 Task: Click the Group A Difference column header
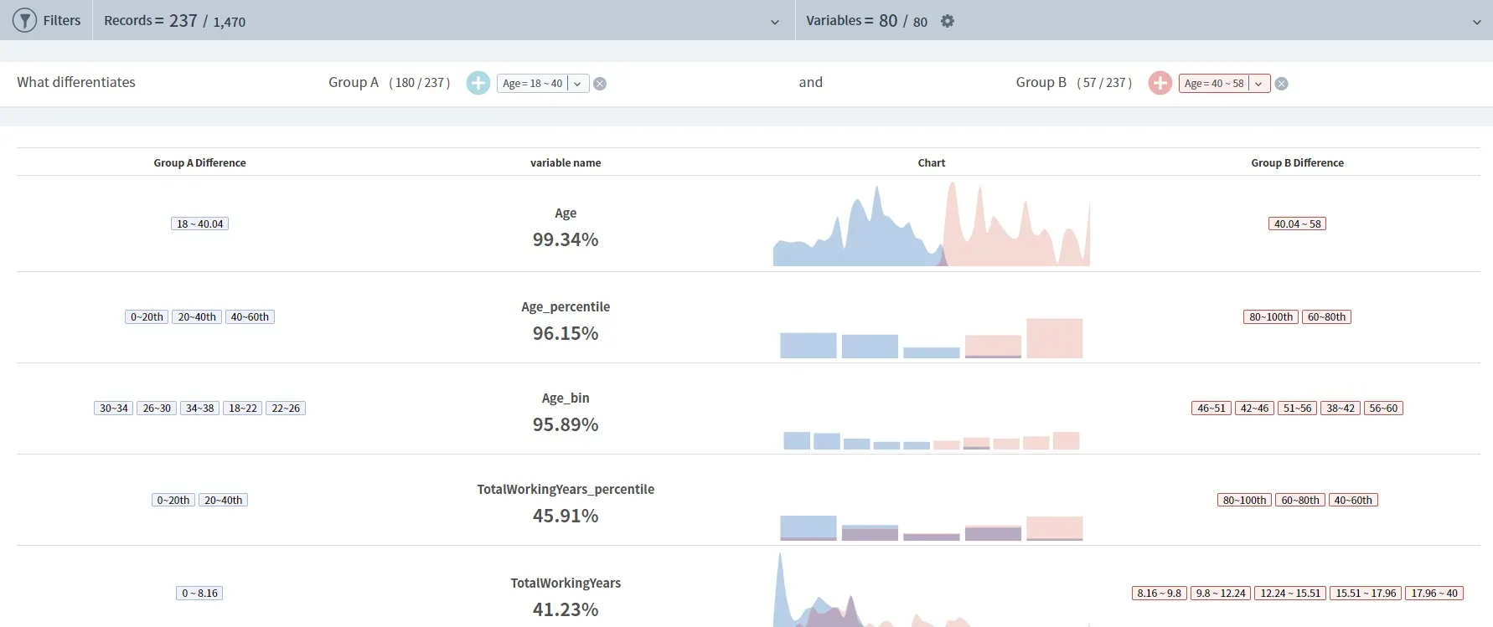click(199, 163)
